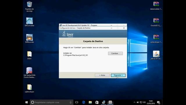Minimize the Configuración de Java window
This screenshot has width=186, height=105.
[112, 28]
